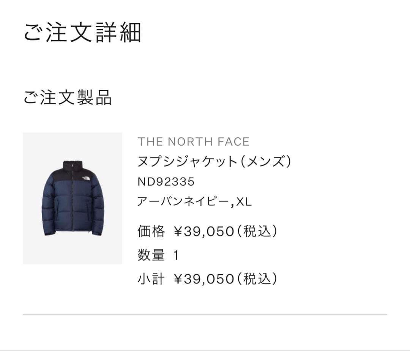
Task: Click the horizontal divider below the product
Action: click(205, 315)
